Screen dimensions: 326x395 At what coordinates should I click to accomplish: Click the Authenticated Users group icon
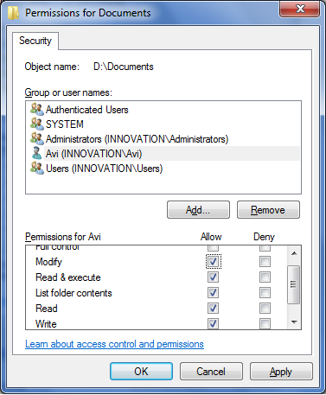click(x=37, y=109)
